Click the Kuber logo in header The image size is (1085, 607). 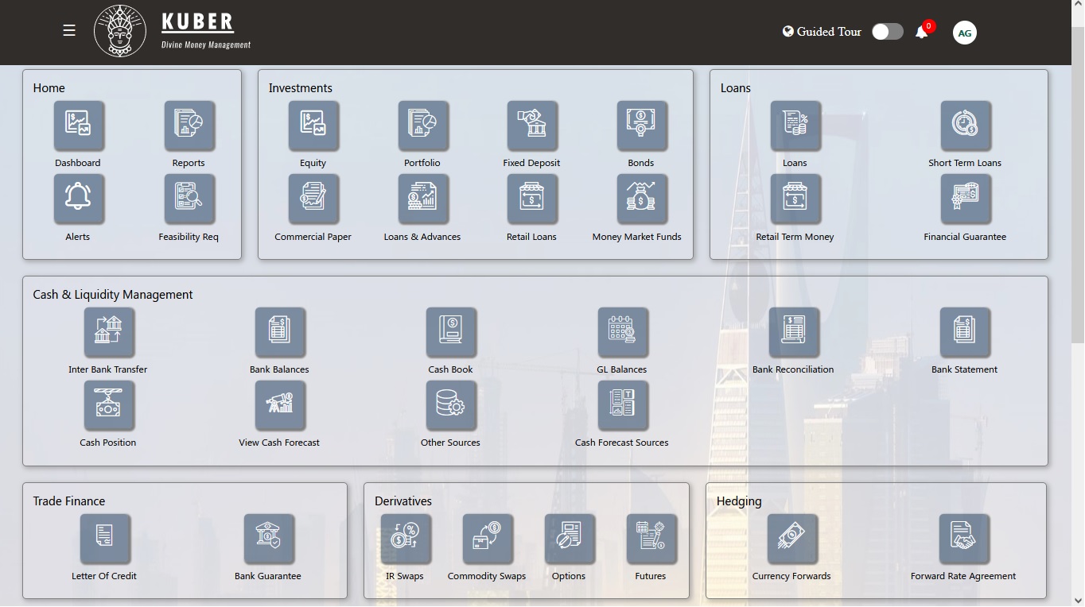coord(120,32)
